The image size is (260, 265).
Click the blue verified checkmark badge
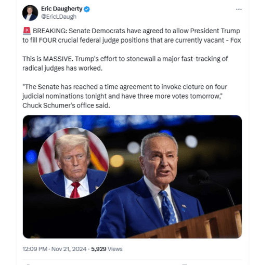(87, 9)
